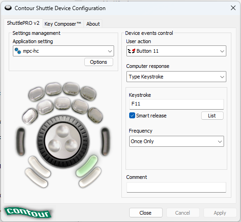Click the green highlighted button on the shuttle image
This screenshot has height=222, width=241.
coord(87,166)
